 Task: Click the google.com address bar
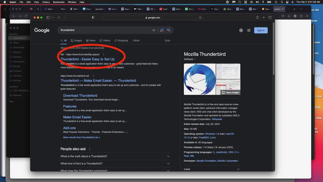[x=153, y=17]
